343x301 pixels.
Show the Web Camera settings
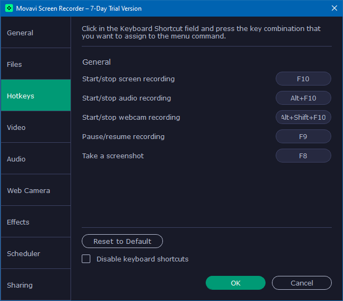(x=36, y=190)
